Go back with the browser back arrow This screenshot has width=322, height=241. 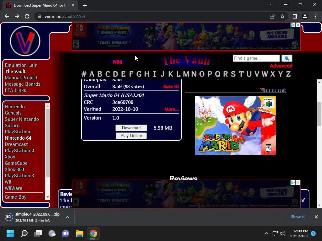pyautogui.click(x=7, y=16)
